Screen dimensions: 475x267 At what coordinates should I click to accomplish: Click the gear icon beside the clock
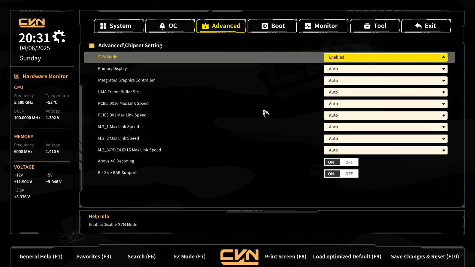coord(59,36)
